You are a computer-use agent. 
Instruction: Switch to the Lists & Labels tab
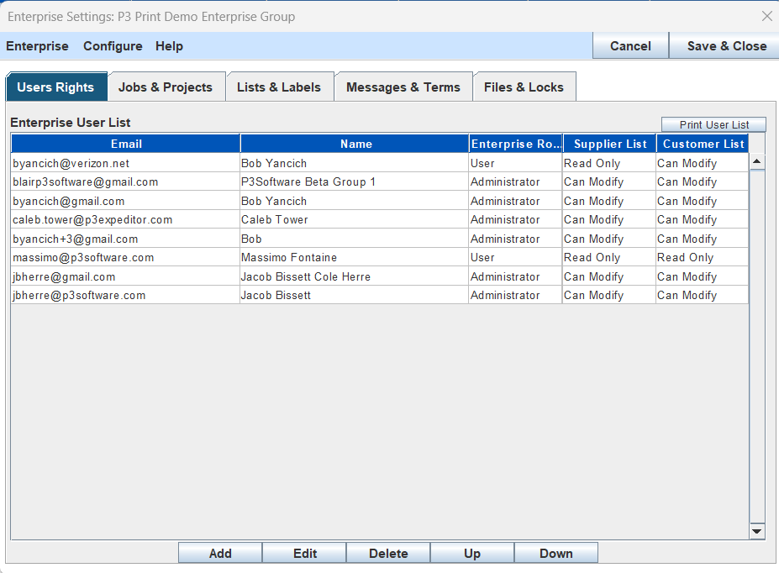[280, 86]
